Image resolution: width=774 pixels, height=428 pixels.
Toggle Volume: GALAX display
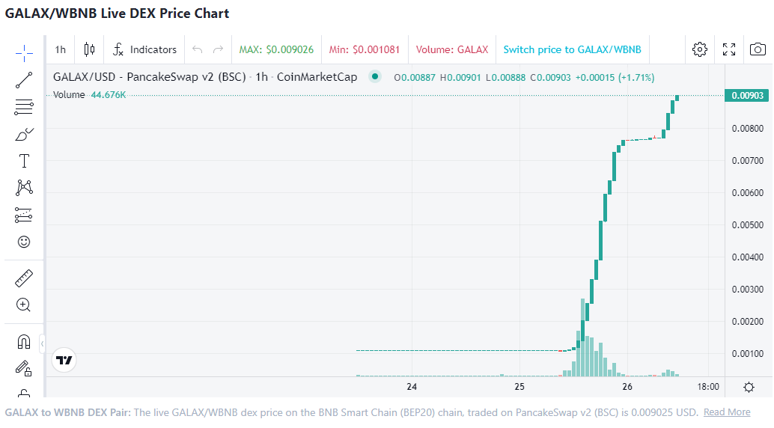pos(451,49)
